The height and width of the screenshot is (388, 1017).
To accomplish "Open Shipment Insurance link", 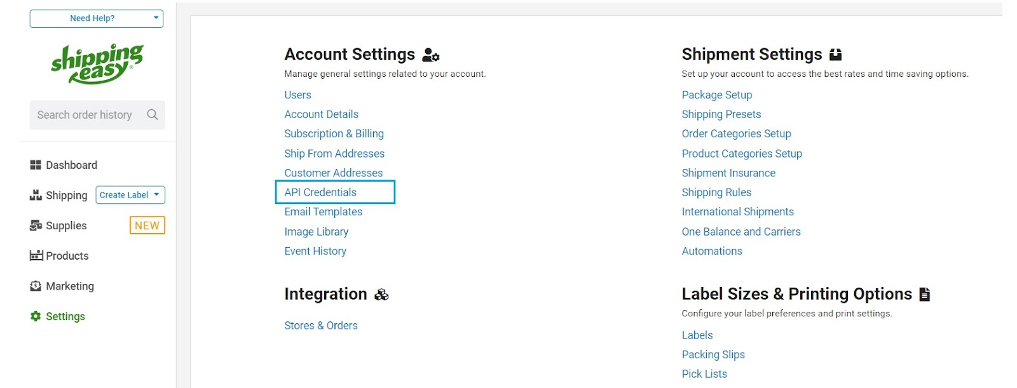I will coord(728,173).
